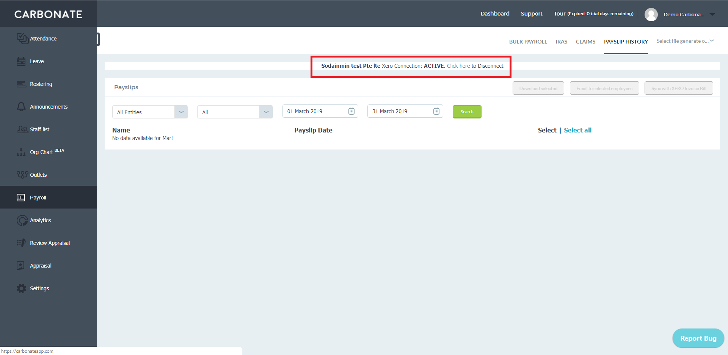Screen dimensions: 728x355
Task: Open Select file generate dropdown
Action: tap(685, 41)
